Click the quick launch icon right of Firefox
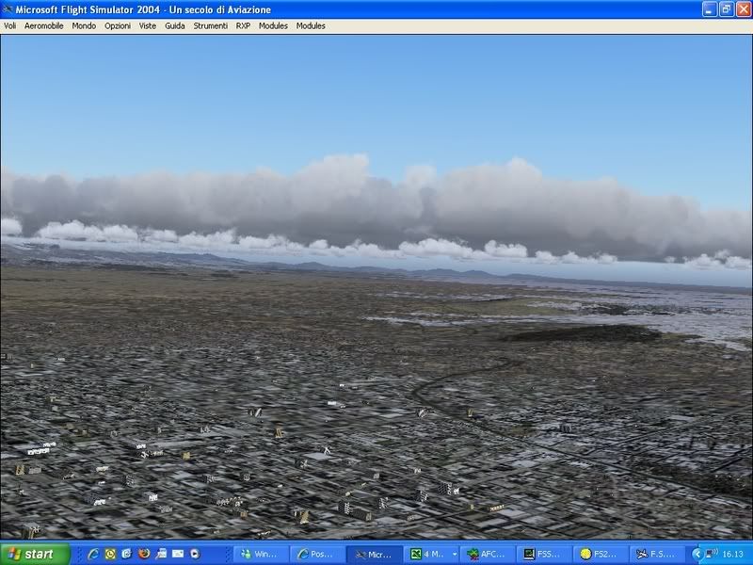Image resolution: width=753 pixels, height=565 pixels. (161, 554)
